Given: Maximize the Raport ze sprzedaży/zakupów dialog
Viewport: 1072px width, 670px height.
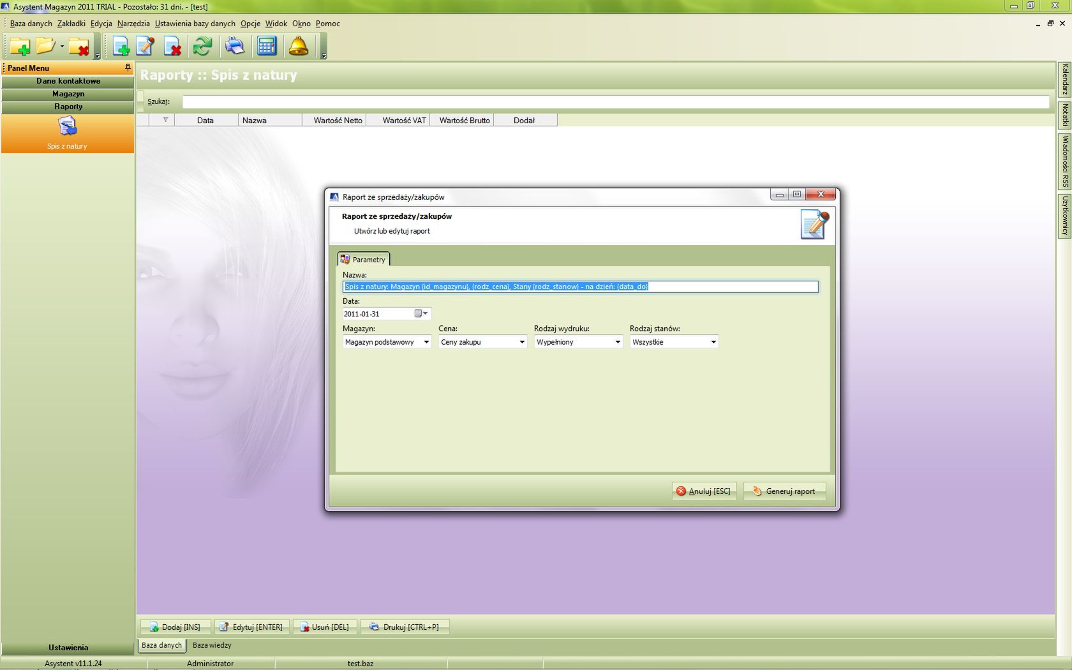Looking at the screenshot, I should 797,195.
